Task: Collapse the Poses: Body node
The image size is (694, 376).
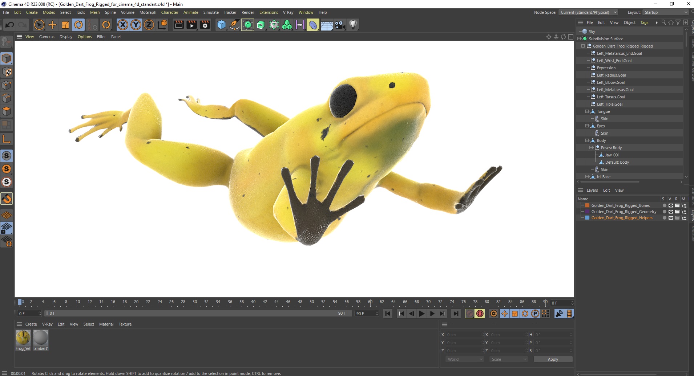Action: (x=591, y=148)
